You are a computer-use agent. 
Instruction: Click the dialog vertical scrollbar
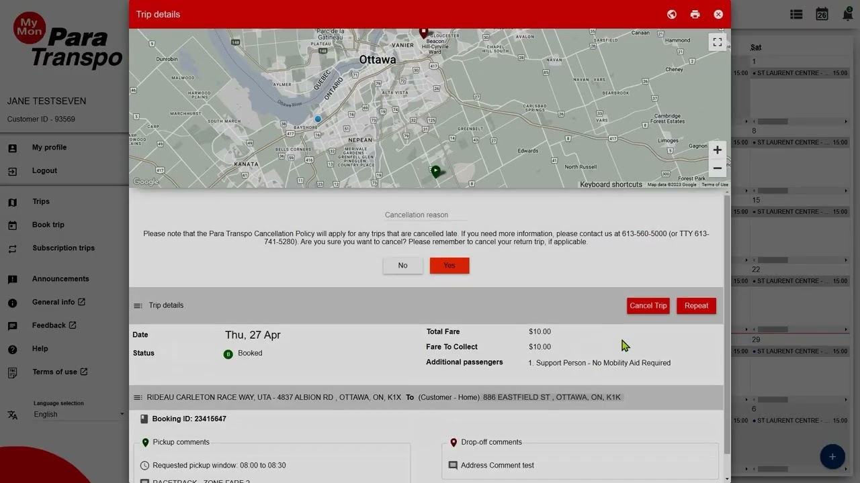point(727,325)
